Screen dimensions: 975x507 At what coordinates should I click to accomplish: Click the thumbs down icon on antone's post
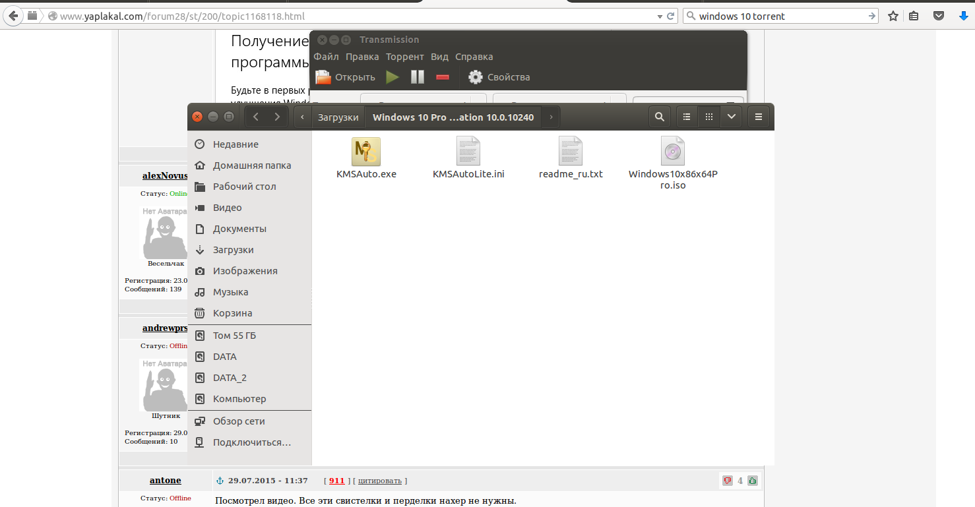[x=727, y=481]
